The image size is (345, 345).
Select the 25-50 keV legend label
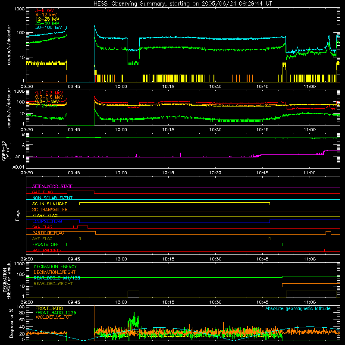point(47,23)
